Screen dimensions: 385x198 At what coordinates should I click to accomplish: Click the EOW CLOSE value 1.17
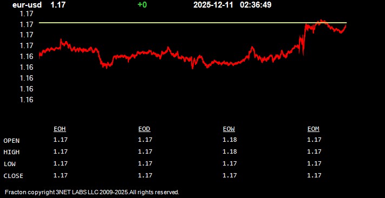[230, 175]
